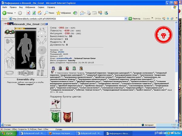This screenshot has height=136, width=182.
Task: Click the Print toolbar icon
Action: coord(89,13)
